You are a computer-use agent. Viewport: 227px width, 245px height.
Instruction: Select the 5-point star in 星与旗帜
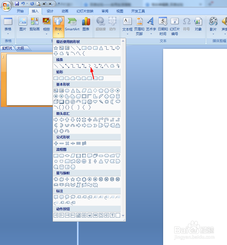click(73, 179)
